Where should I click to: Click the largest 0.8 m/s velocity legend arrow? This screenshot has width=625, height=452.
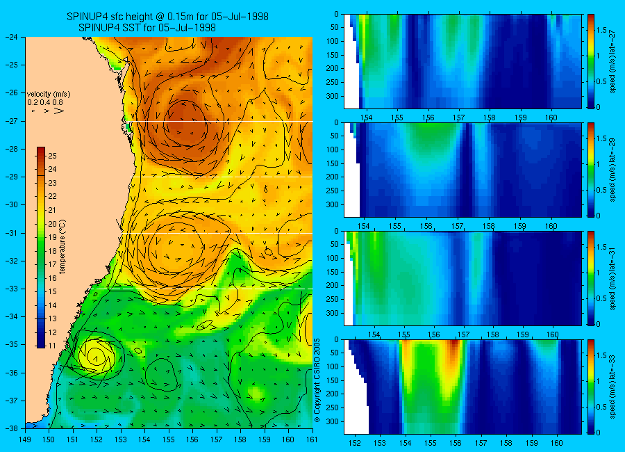[x=59, y=111]
